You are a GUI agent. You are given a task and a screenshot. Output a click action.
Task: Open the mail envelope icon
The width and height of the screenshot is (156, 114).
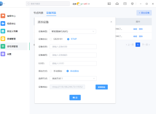click(x=125, y=4)
